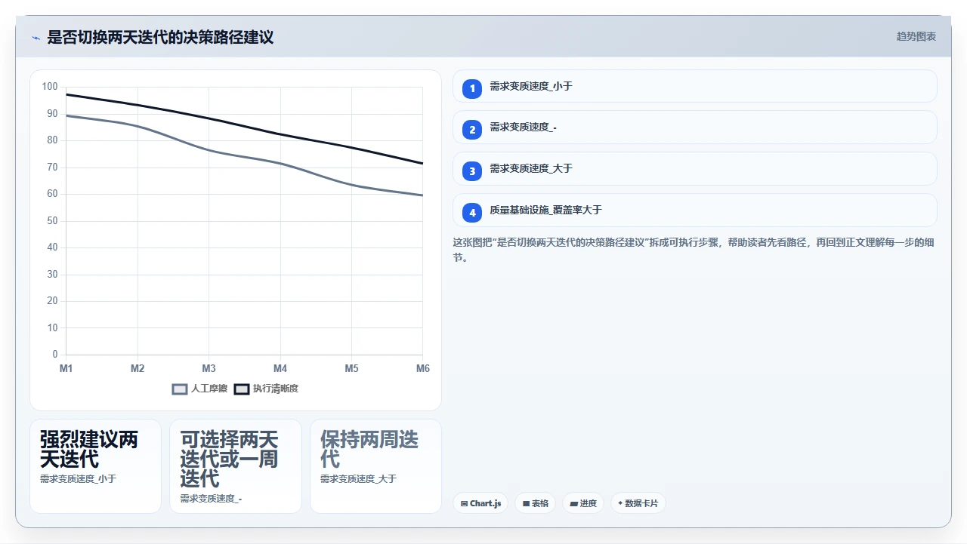Select the 强烈建议两天迭代 card
Image resolution: width=967 pixels, height=544 pixels.
coord(95,466)
